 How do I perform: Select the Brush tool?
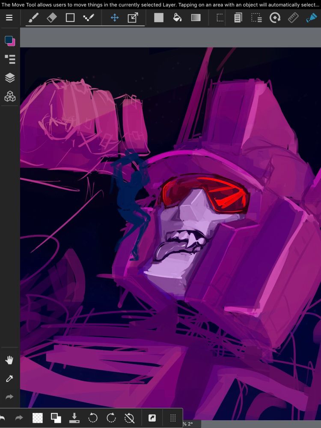click(33, 18)
